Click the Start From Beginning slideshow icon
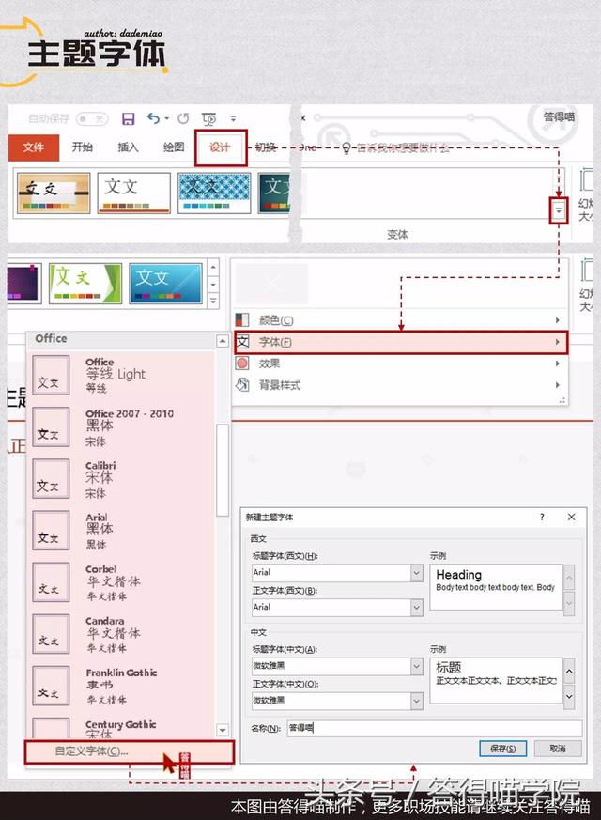The height and width of the screenshot is (820, 601). coord(209,119)
